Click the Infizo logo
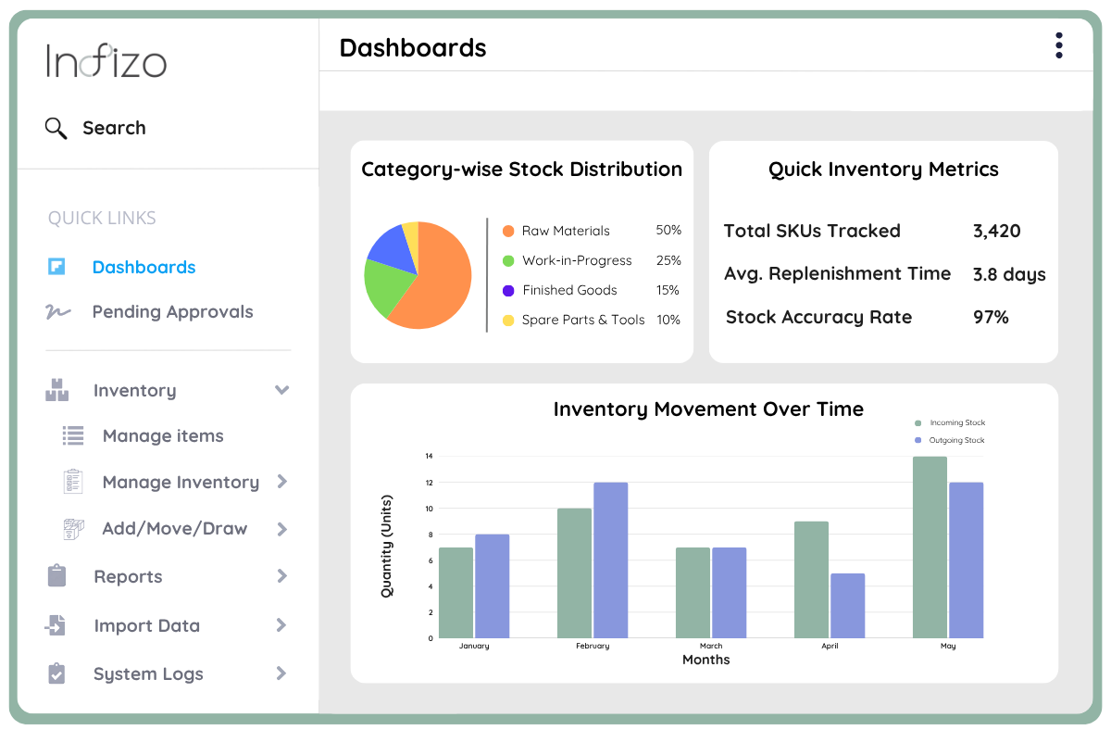1111x730 pixels. [x=106, y=60]
